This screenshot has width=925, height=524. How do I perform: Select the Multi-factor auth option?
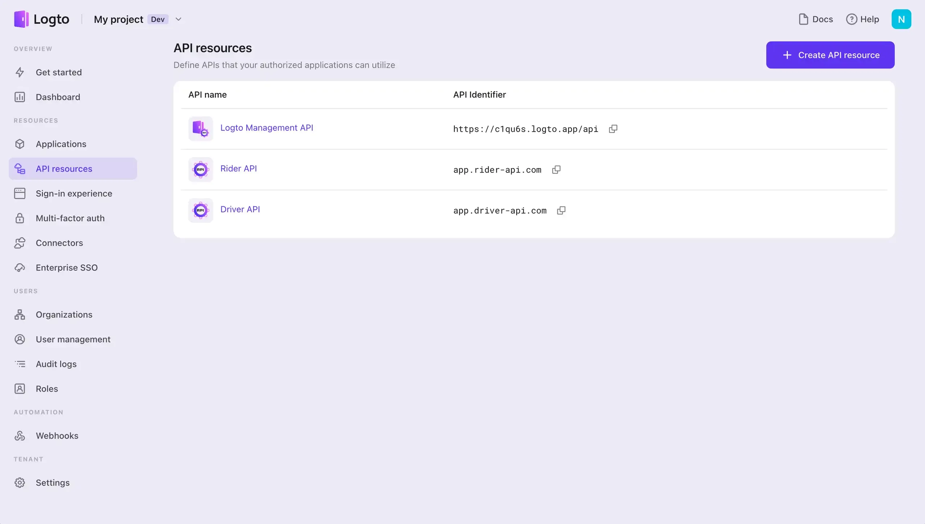coord(70,217)
